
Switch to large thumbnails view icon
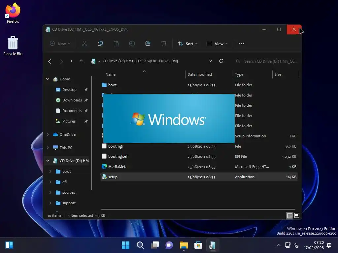point(297,215)
